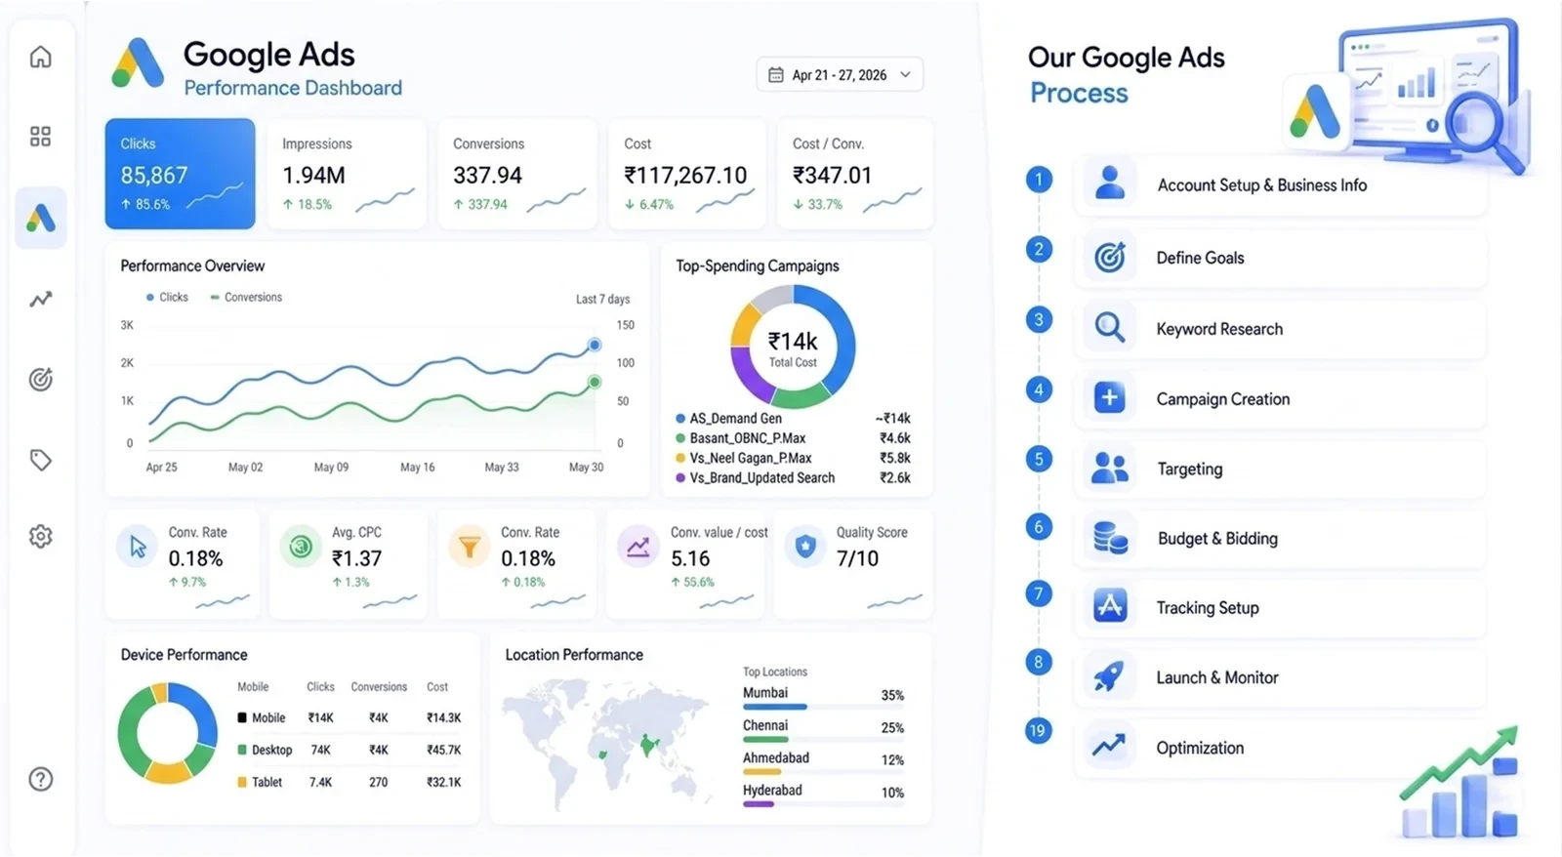Click the Conv. value / cost chart icon

(x=637, y=547)
